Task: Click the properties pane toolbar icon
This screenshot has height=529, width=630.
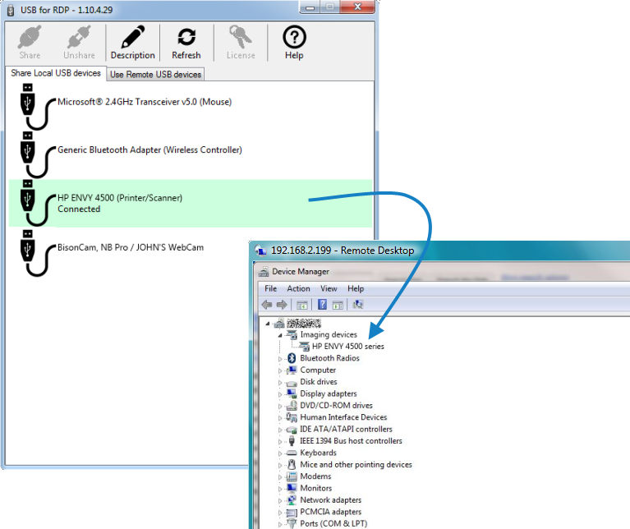Action: (x=338, y=305)
